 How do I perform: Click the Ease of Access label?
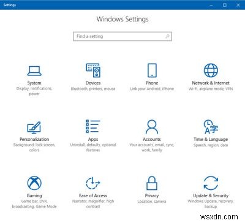point(93,195)
